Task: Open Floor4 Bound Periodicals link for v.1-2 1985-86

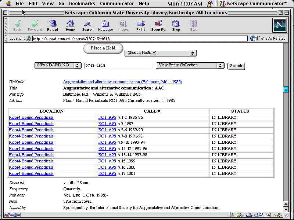Action: [x=31, y=117]
